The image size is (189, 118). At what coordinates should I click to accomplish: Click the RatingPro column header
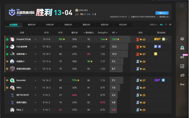pos(103,32)
